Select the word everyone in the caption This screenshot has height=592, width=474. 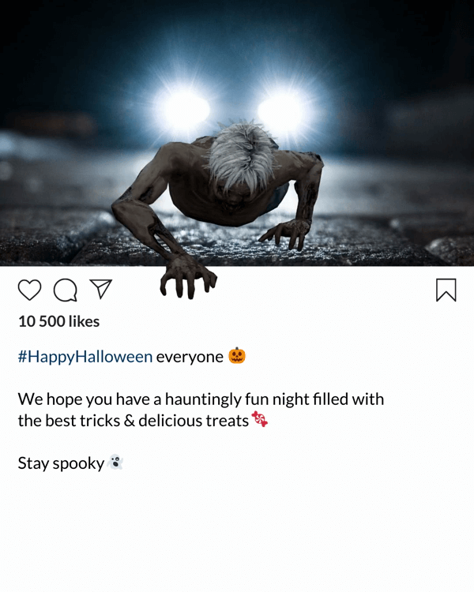click(x=190, y=357)
